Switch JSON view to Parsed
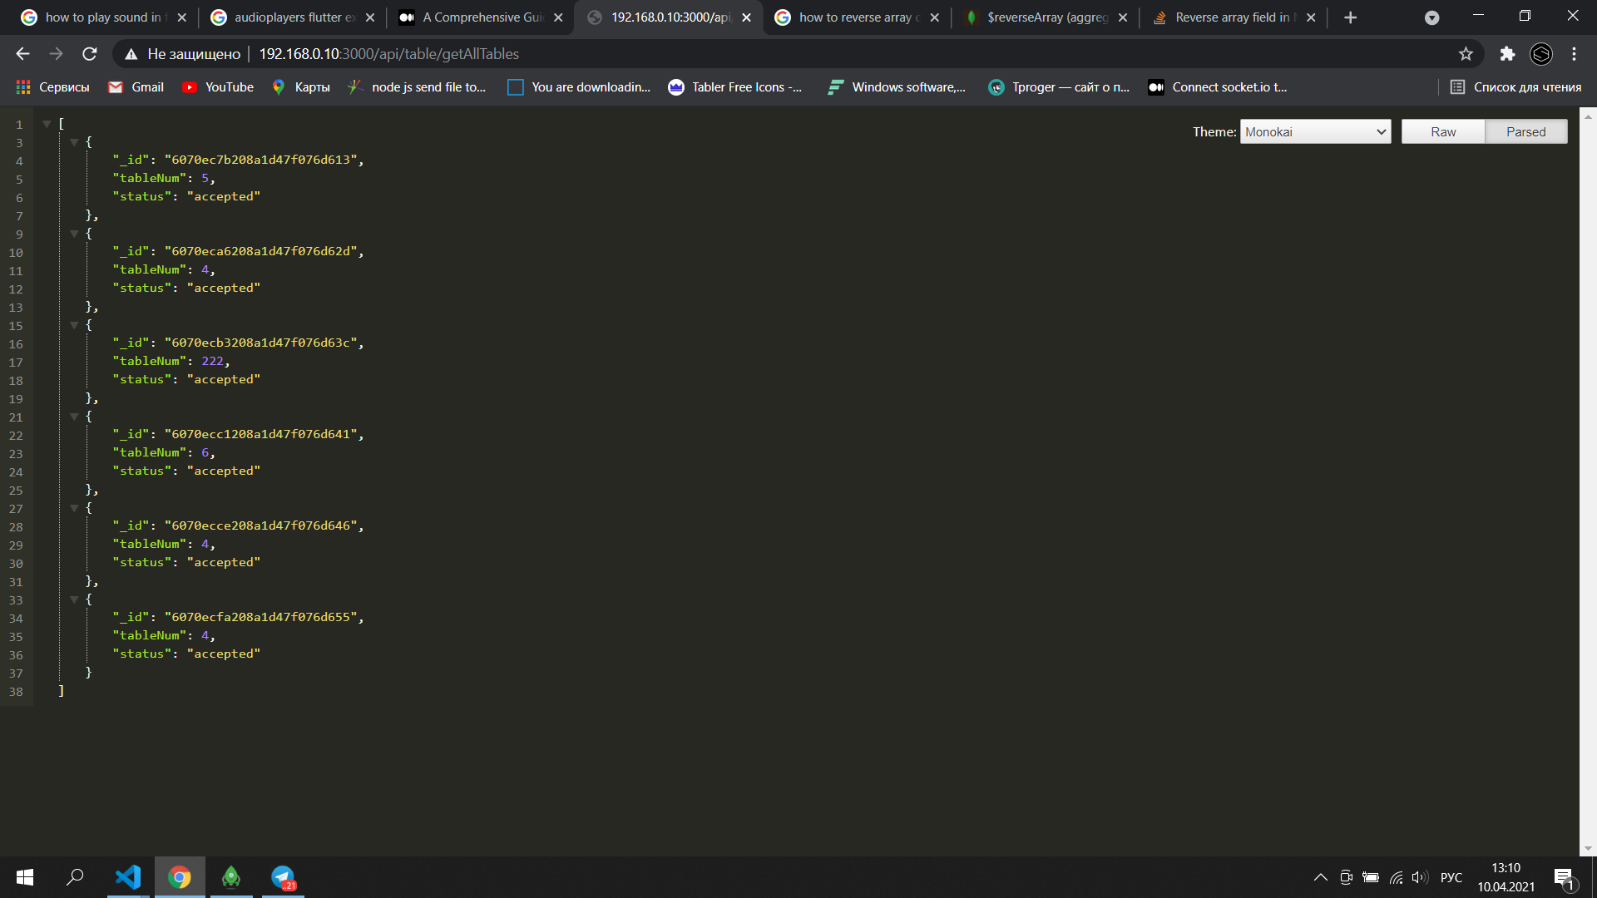Viewport: 1597px width, 898px height. 1525,132
